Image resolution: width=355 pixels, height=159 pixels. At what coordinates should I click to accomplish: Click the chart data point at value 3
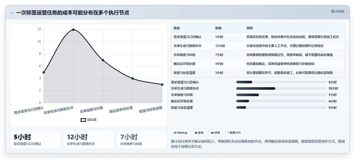[x=162, y=85]
